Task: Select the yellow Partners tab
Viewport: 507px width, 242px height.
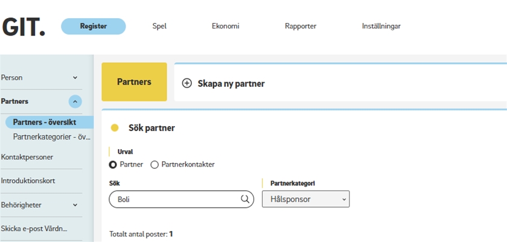Action: (134, 82)
